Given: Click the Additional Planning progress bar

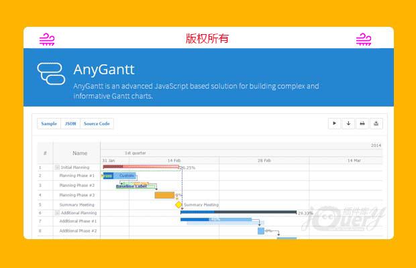Looking at the screenshot, I should tap(238, 212).
